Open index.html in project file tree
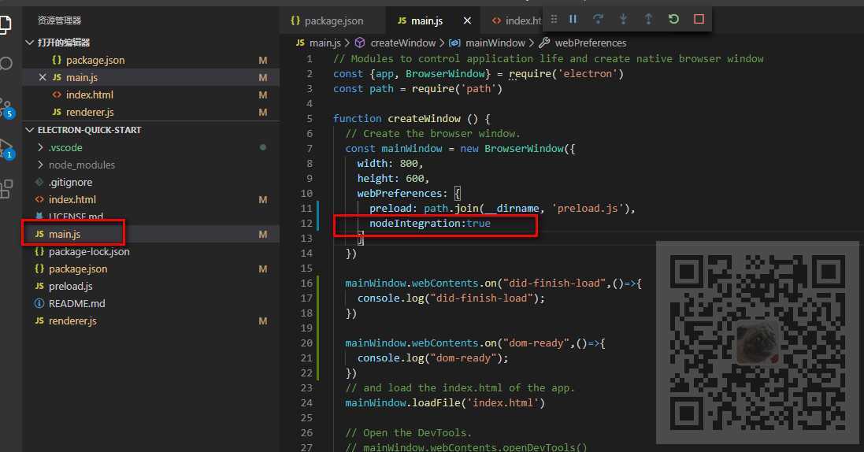The height and width of the screenshot is (452, 864). 72,199
